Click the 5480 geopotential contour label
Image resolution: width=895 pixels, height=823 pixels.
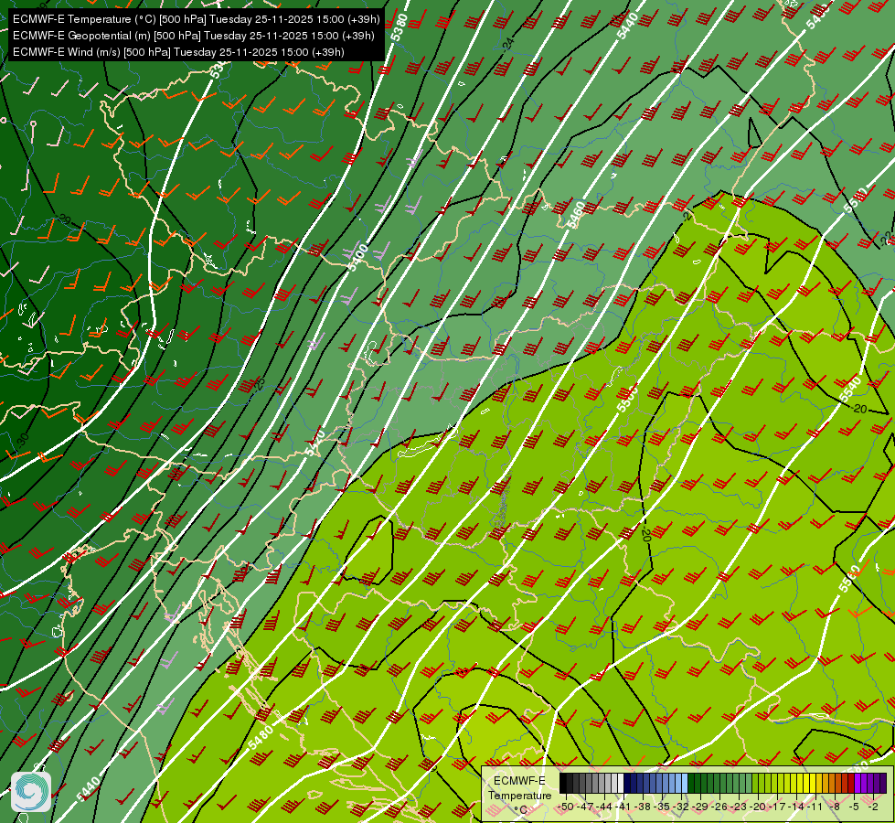point(261,737)
